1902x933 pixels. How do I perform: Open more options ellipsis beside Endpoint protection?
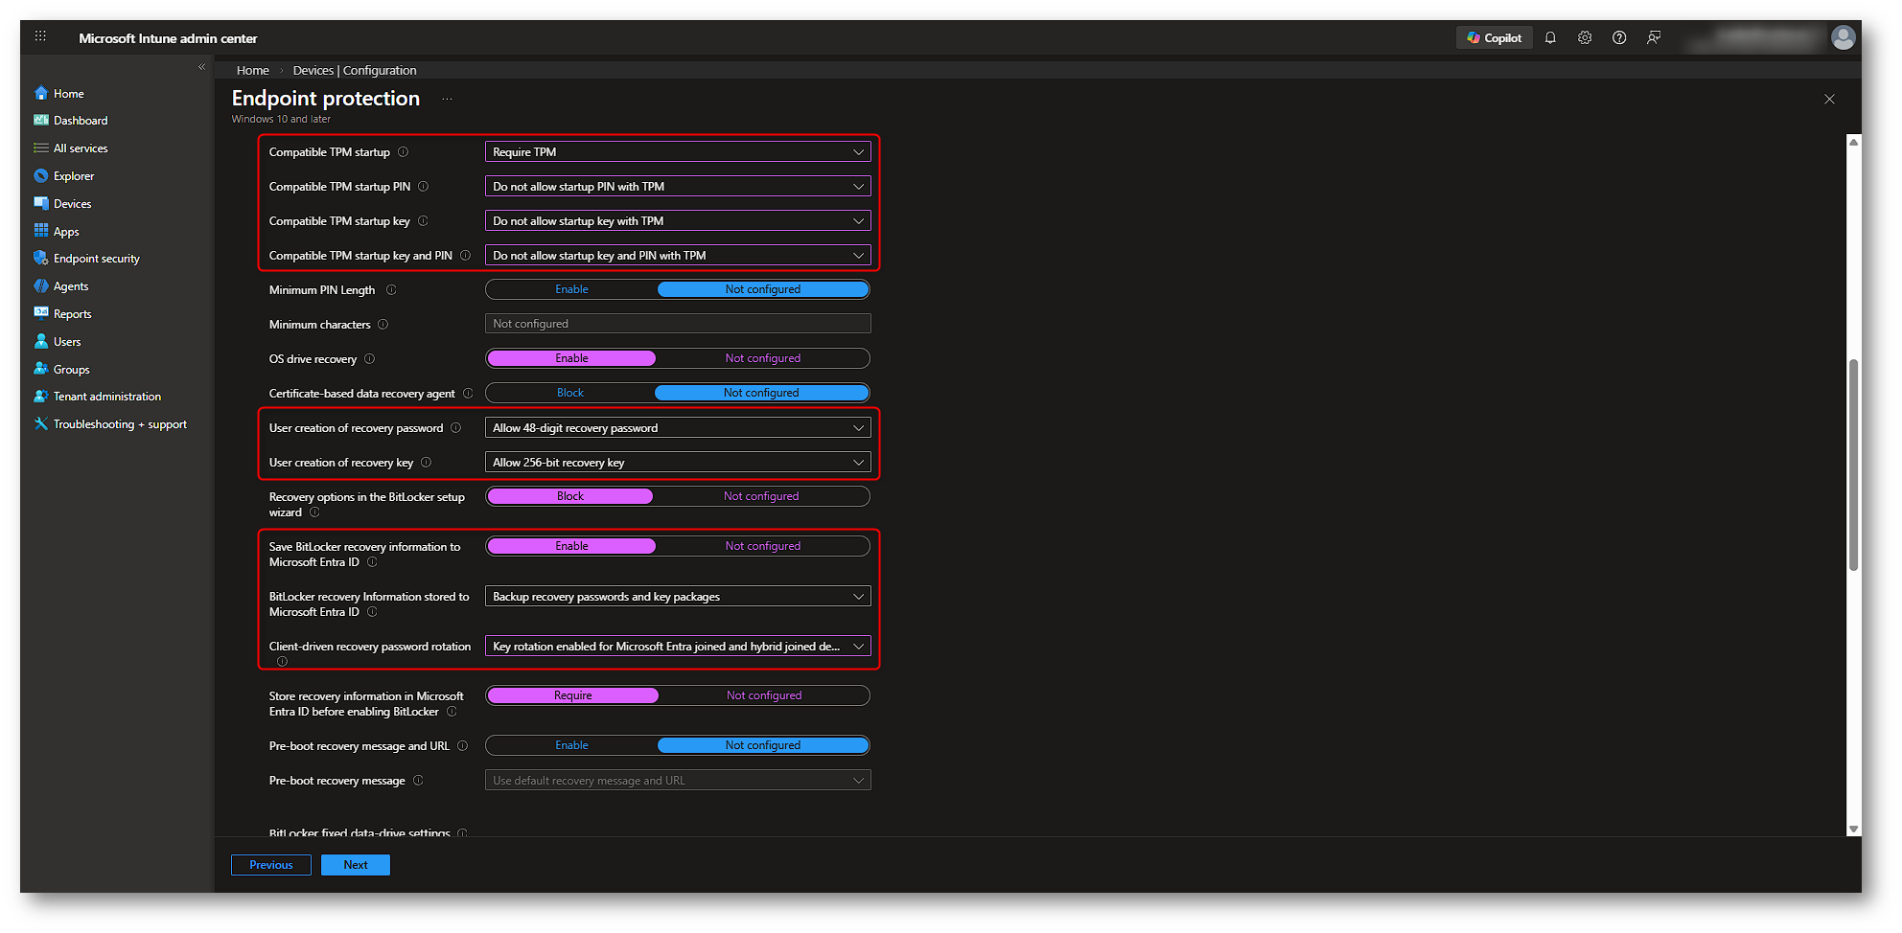[x=447, y=99]
